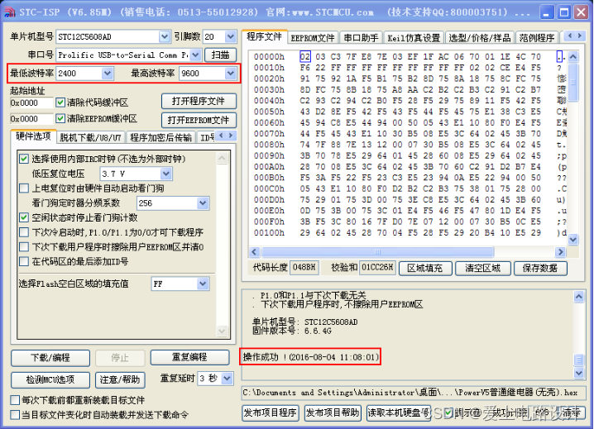Enable 每次下载前都重新装载目标文件 checkbox

15,400
